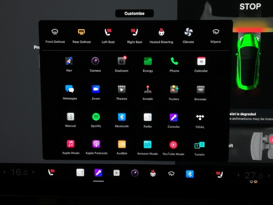
Task: Start the Arcade app
Action: (x=147, y=90)
